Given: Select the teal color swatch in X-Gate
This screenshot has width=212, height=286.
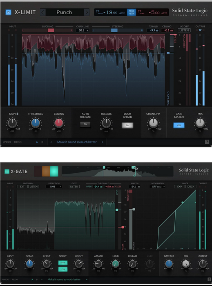Looking at the screenshot, I should pyautogui.click(x=54, y=171).
